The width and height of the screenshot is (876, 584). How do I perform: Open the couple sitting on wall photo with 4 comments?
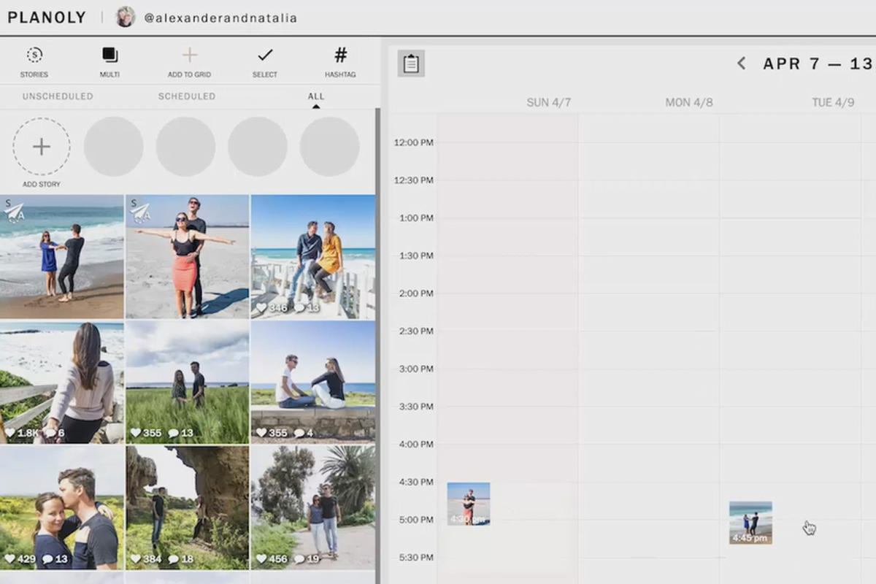point(313,383)
